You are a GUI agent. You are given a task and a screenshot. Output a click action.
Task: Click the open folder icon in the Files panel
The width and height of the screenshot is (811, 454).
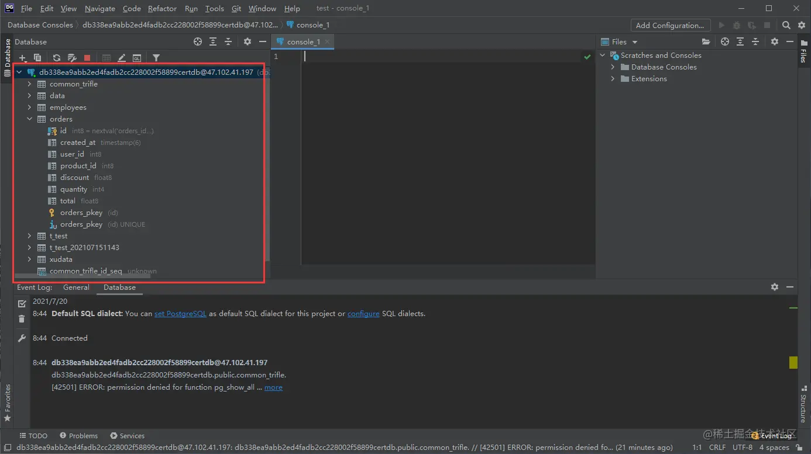coord(706,41)
